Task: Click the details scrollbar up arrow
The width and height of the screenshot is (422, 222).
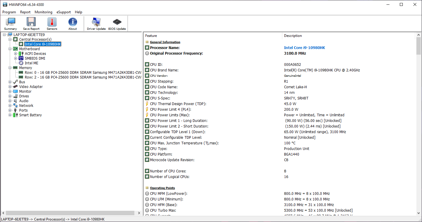Action: [418, 35]
